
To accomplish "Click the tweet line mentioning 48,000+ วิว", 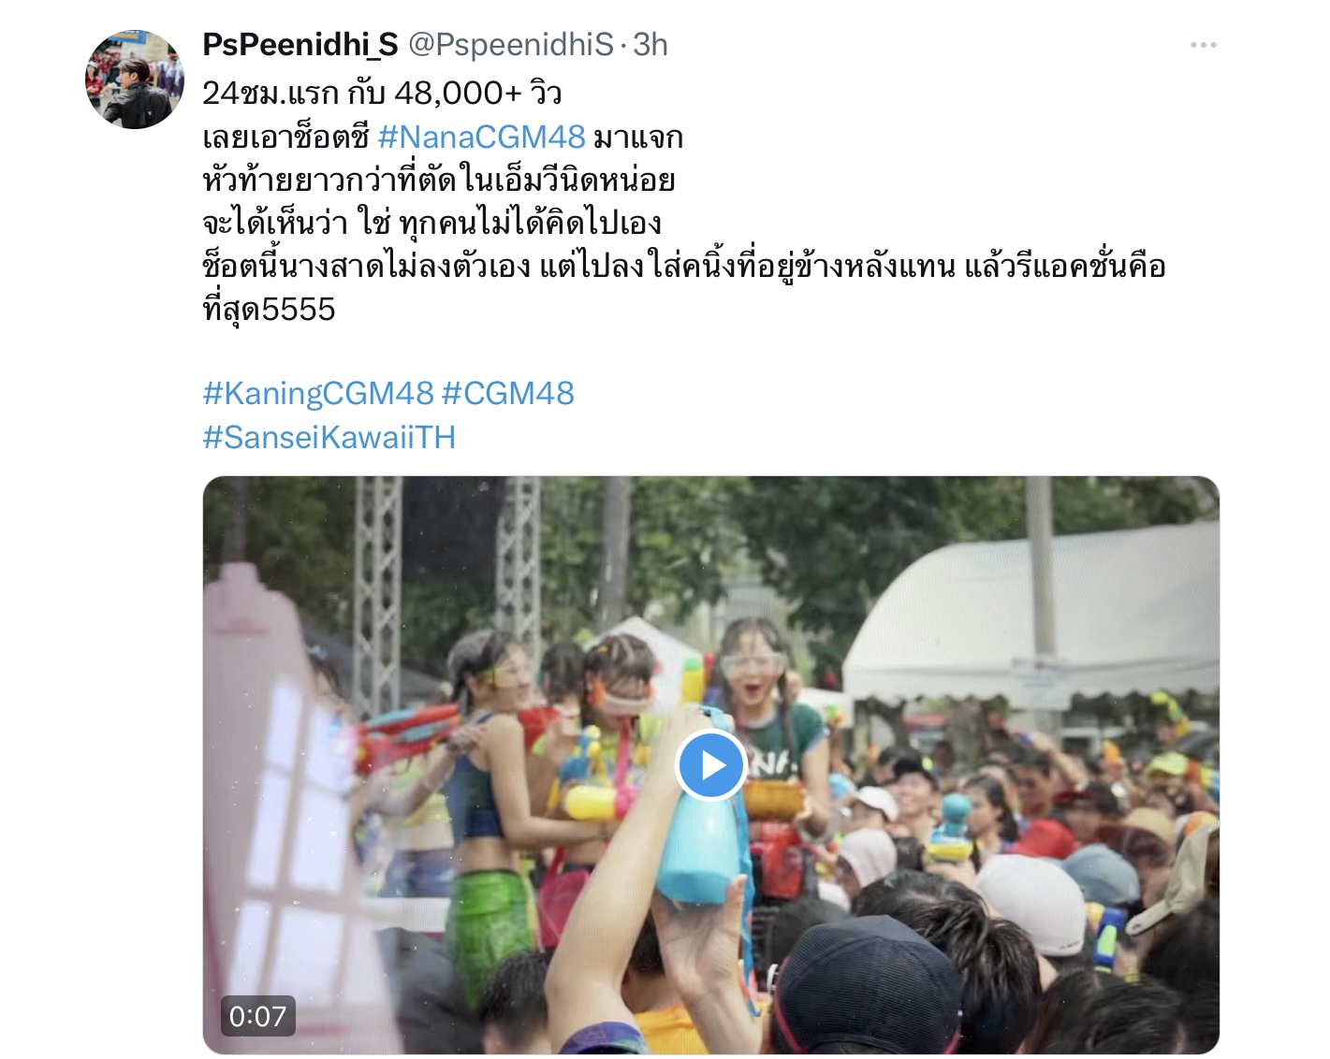I will point(382,93).
